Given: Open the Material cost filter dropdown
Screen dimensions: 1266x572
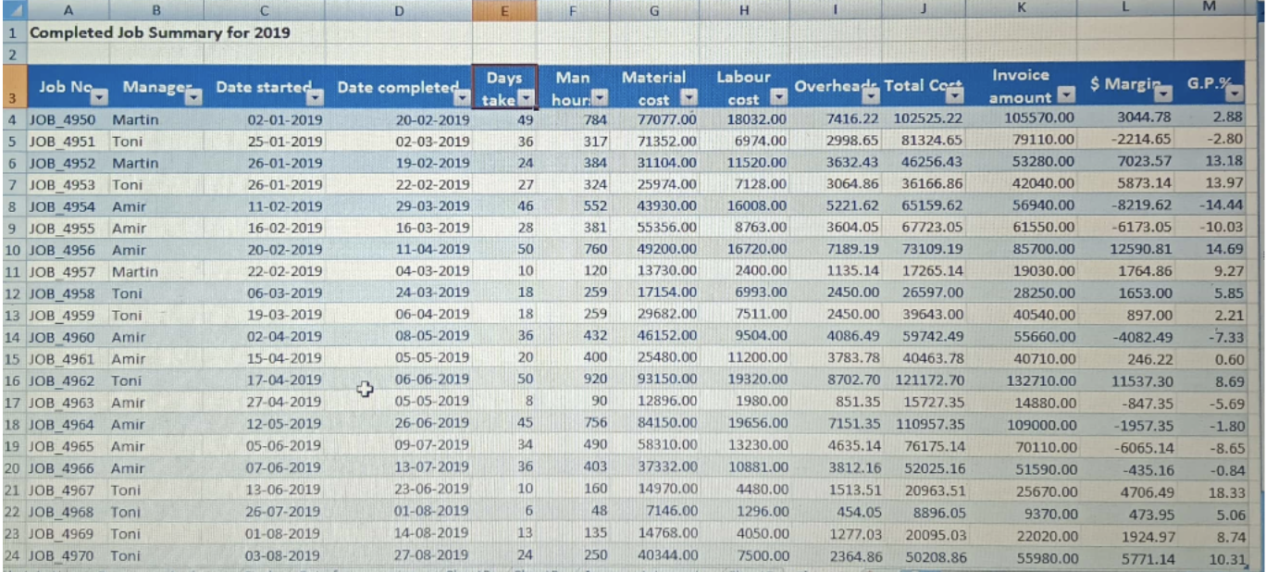Looking at the screenshot, I should [688, 98].
